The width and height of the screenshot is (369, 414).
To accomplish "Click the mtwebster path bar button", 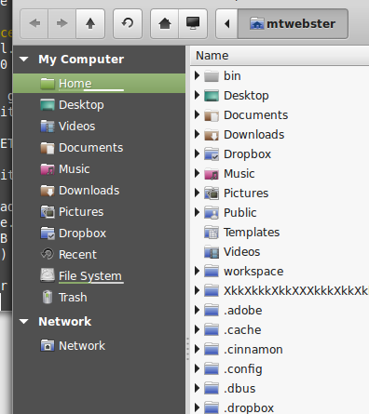I will tap(293, 23).
